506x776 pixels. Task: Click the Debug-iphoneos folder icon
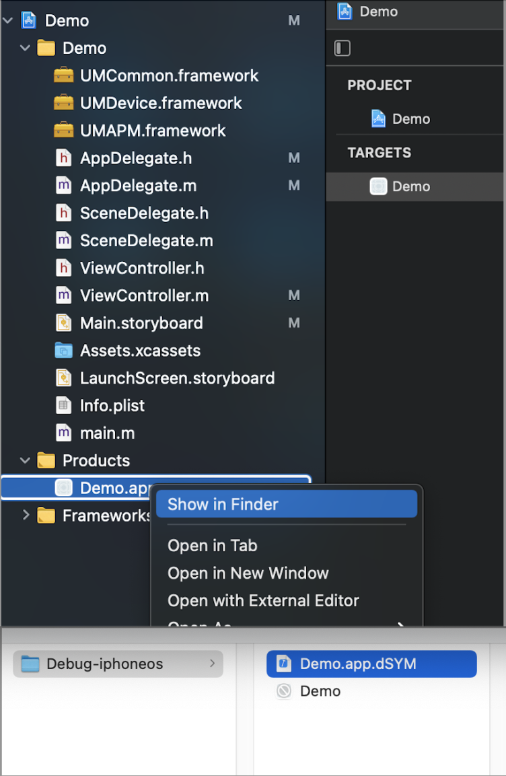pyautogui.click(x=30, y=664)
